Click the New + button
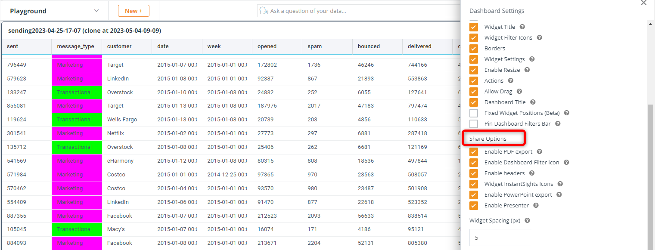The width and height of the screenshot is (655, 250). pyautogui.click(x=133, y=11)
